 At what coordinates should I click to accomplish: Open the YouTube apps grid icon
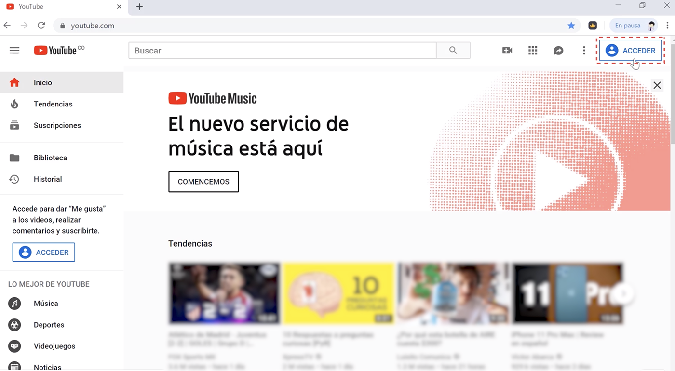coord(533,50)
